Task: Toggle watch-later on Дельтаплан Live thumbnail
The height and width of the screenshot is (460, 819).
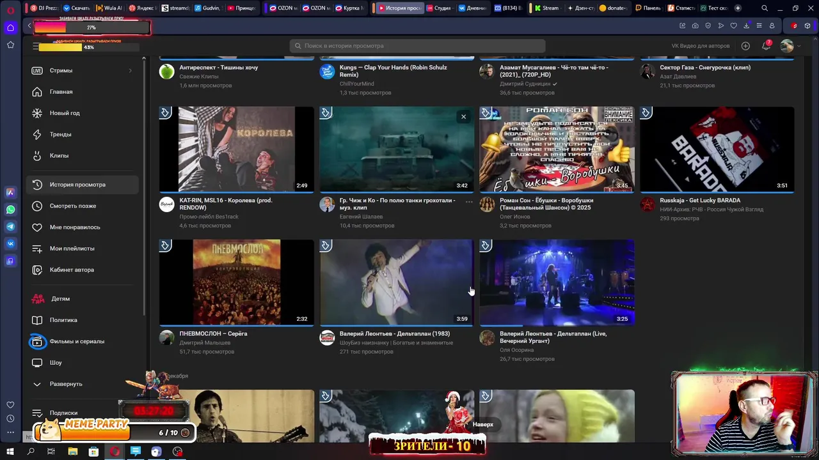Action: [486, 245]
